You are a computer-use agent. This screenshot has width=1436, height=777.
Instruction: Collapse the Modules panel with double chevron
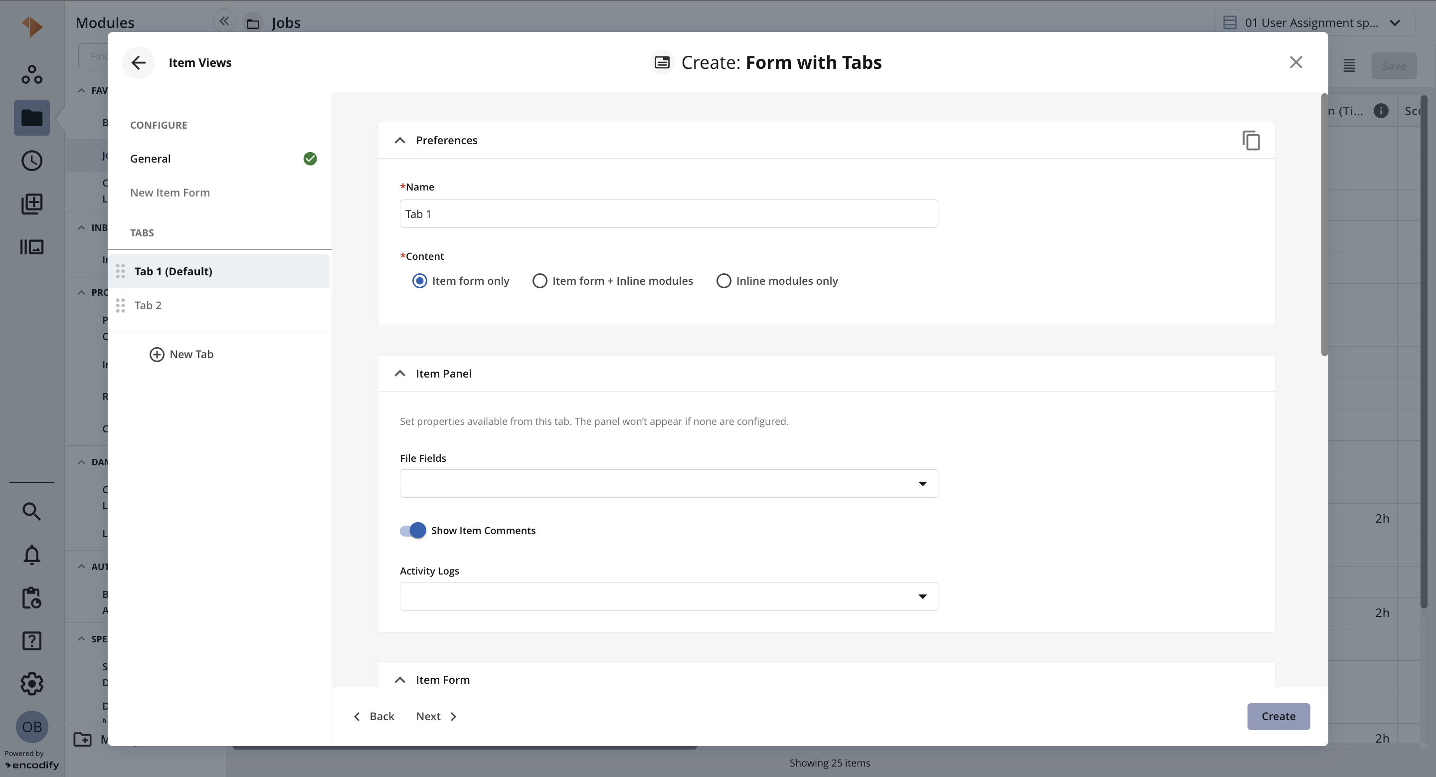(224, 21)
